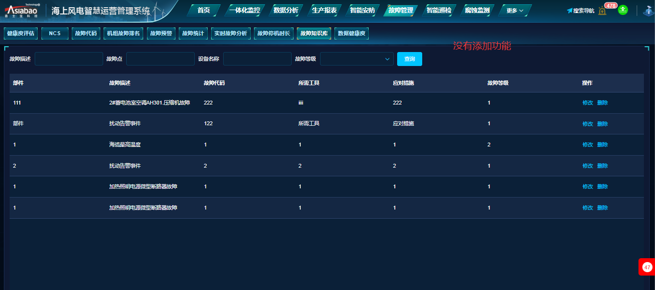Viewport: 655px width, 290px height.
Task: Click the red 47 floating badge
Action: 647,267
